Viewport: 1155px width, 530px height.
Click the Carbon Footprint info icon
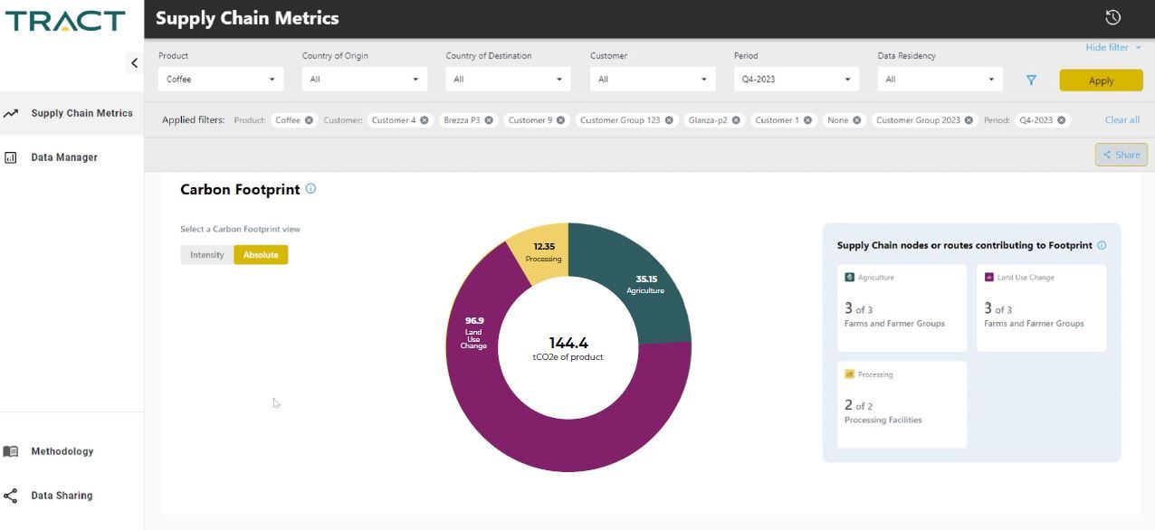tap(310, 188)
